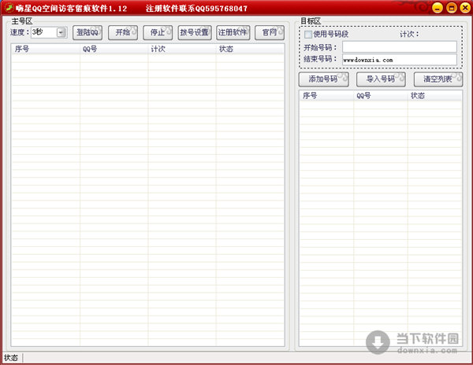
Task: Click the 添加号码 button
Action: [323, 79]
